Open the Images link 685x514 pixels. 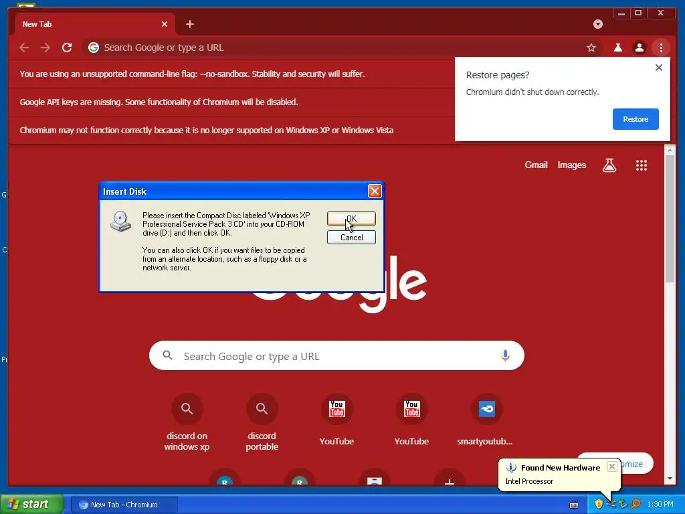(x=571, y=165)
